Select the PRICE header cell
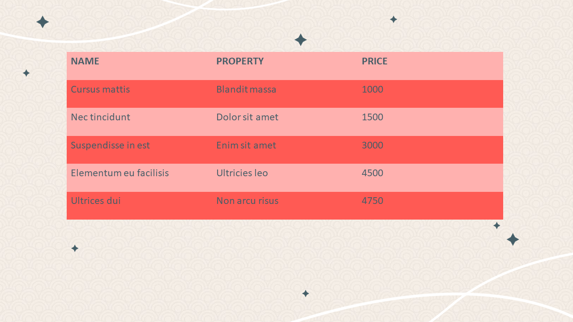This screenshot has height=322, width=573. point(375,62)
